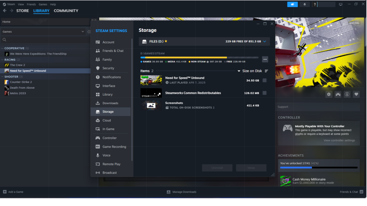Screen dimensions: 367x206
Task: Click View controller settings link
Action: (339, 140)
